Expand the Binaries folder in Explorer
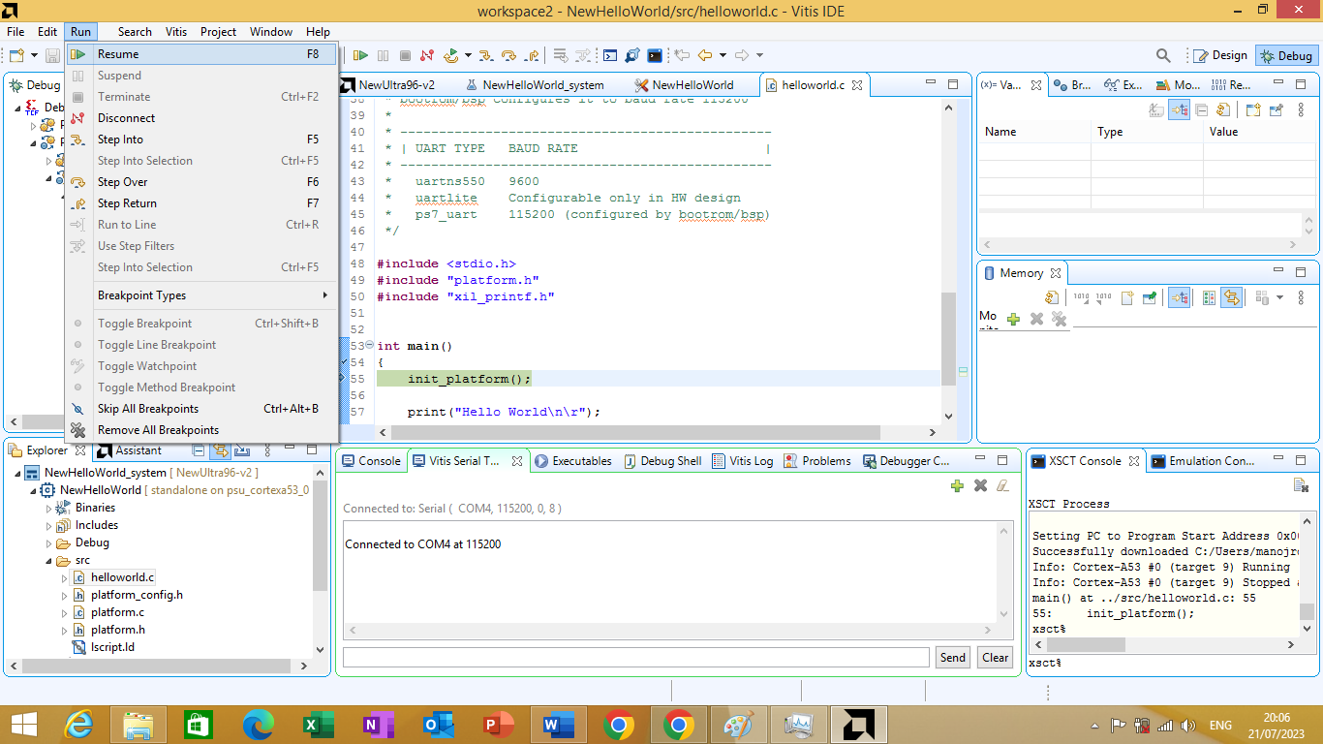Image resolution: width=1323 pixels, height=744 pixels. click(48, 508)
